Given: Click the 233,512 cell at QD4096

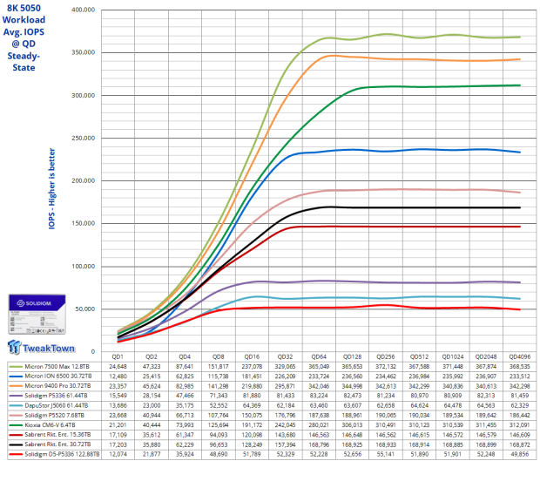Looking at the screenshot, I should pos(520,376).
